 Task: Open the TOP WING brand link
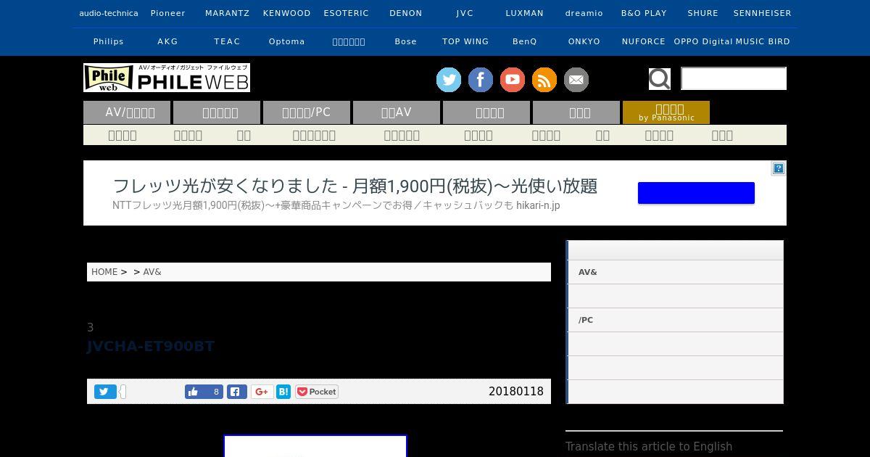click(x=465, y=41)
